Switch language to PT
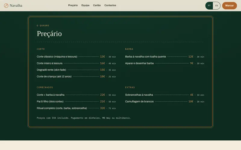Image resolution: width=241 pixels, height=150 pixels. pyautogui.click(x=209, y=6)
